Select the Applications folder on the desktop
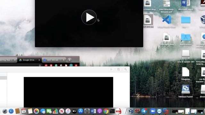The width and height of the screenshot is (205, 115). (186, 39)
